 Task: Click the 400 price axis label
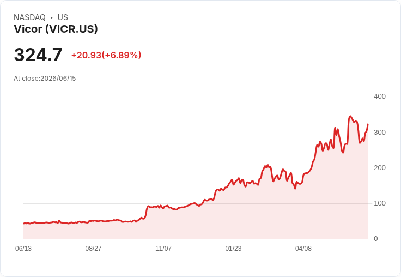380,97
